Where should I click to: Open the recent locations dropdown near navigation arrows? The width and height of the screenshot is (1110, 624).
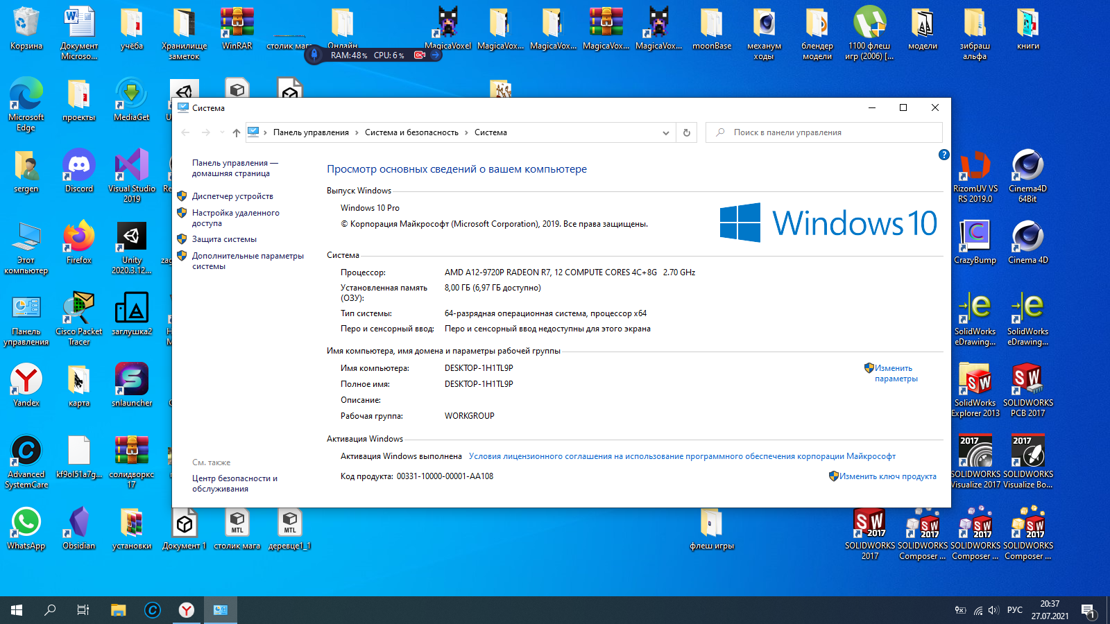click(x=222, y=132)
